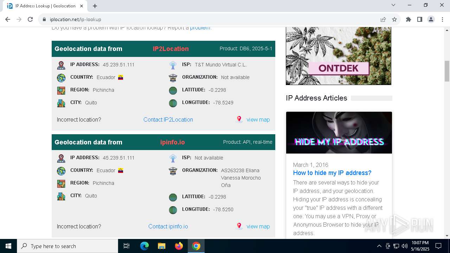Screen dimensions: 450x253
Task: Open the Chrome profile avatar
Action: 431,19
